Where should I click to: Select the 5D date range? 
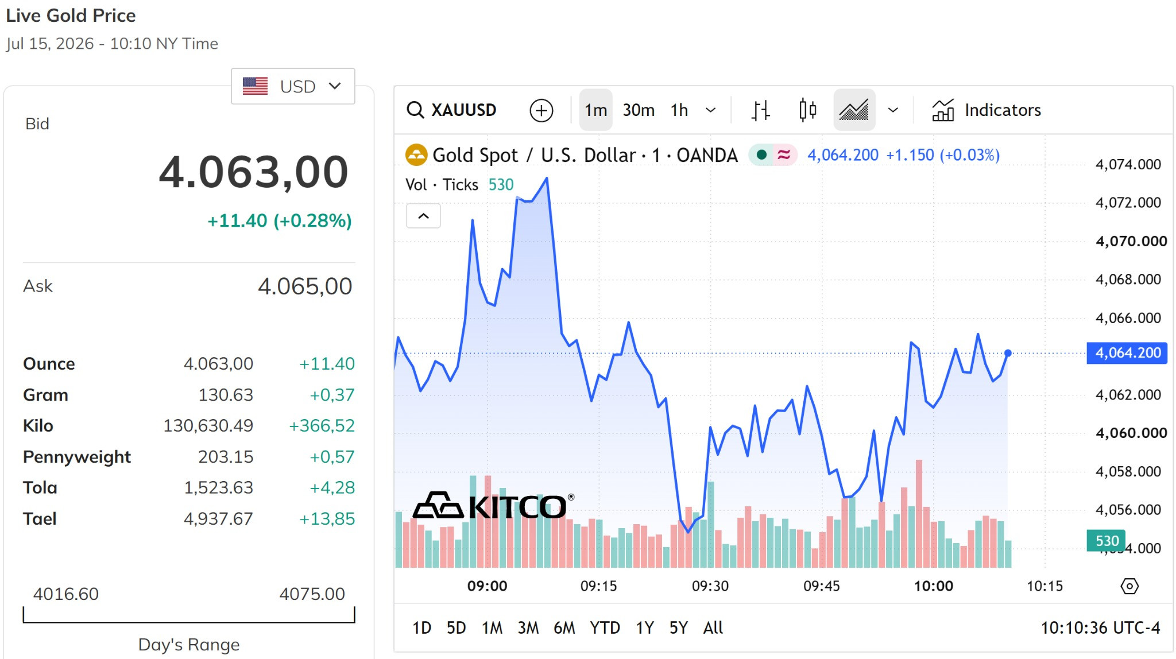456,627
